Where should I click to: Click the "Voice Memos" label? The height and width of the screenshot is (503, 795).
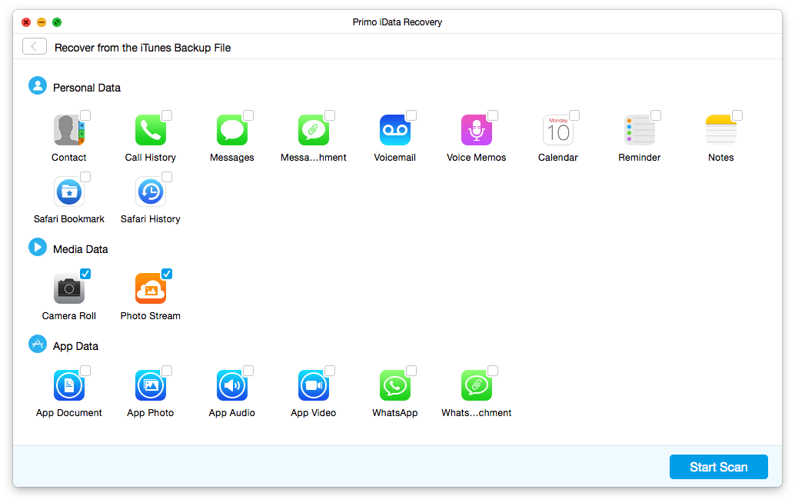coord(477,158)
